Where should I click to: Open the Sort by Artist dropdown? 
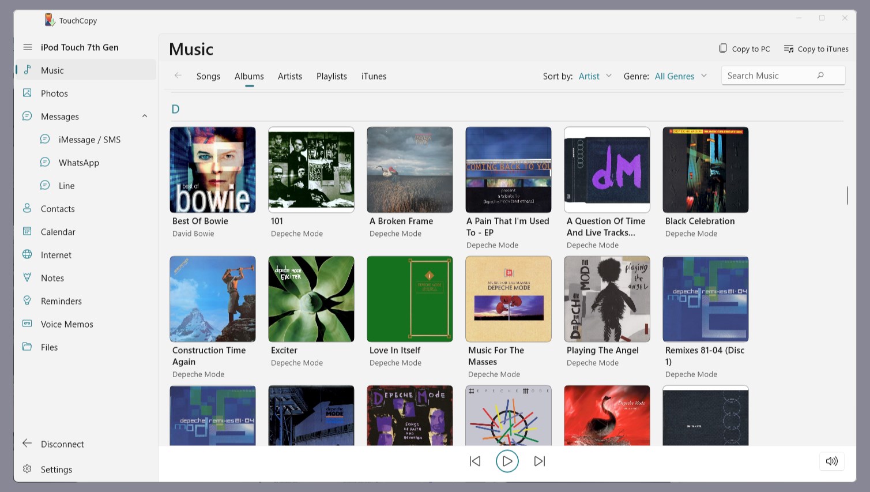pyautogui.click(x=595, y=76)
